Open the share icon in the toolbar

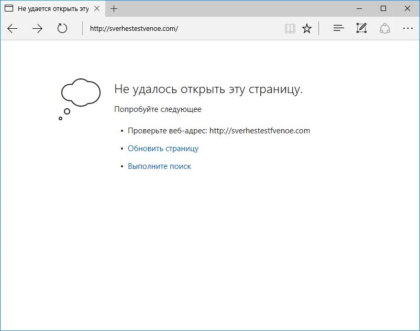click(384, 28)
